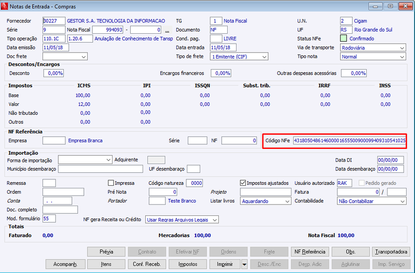
Task: Toggle the Pedido gerado checkbox
Action: (x=361, y=183)
